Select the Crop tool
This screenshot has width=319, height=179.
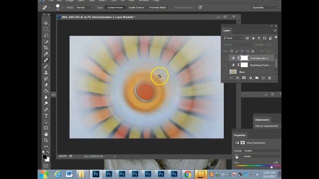coord(46,48)
